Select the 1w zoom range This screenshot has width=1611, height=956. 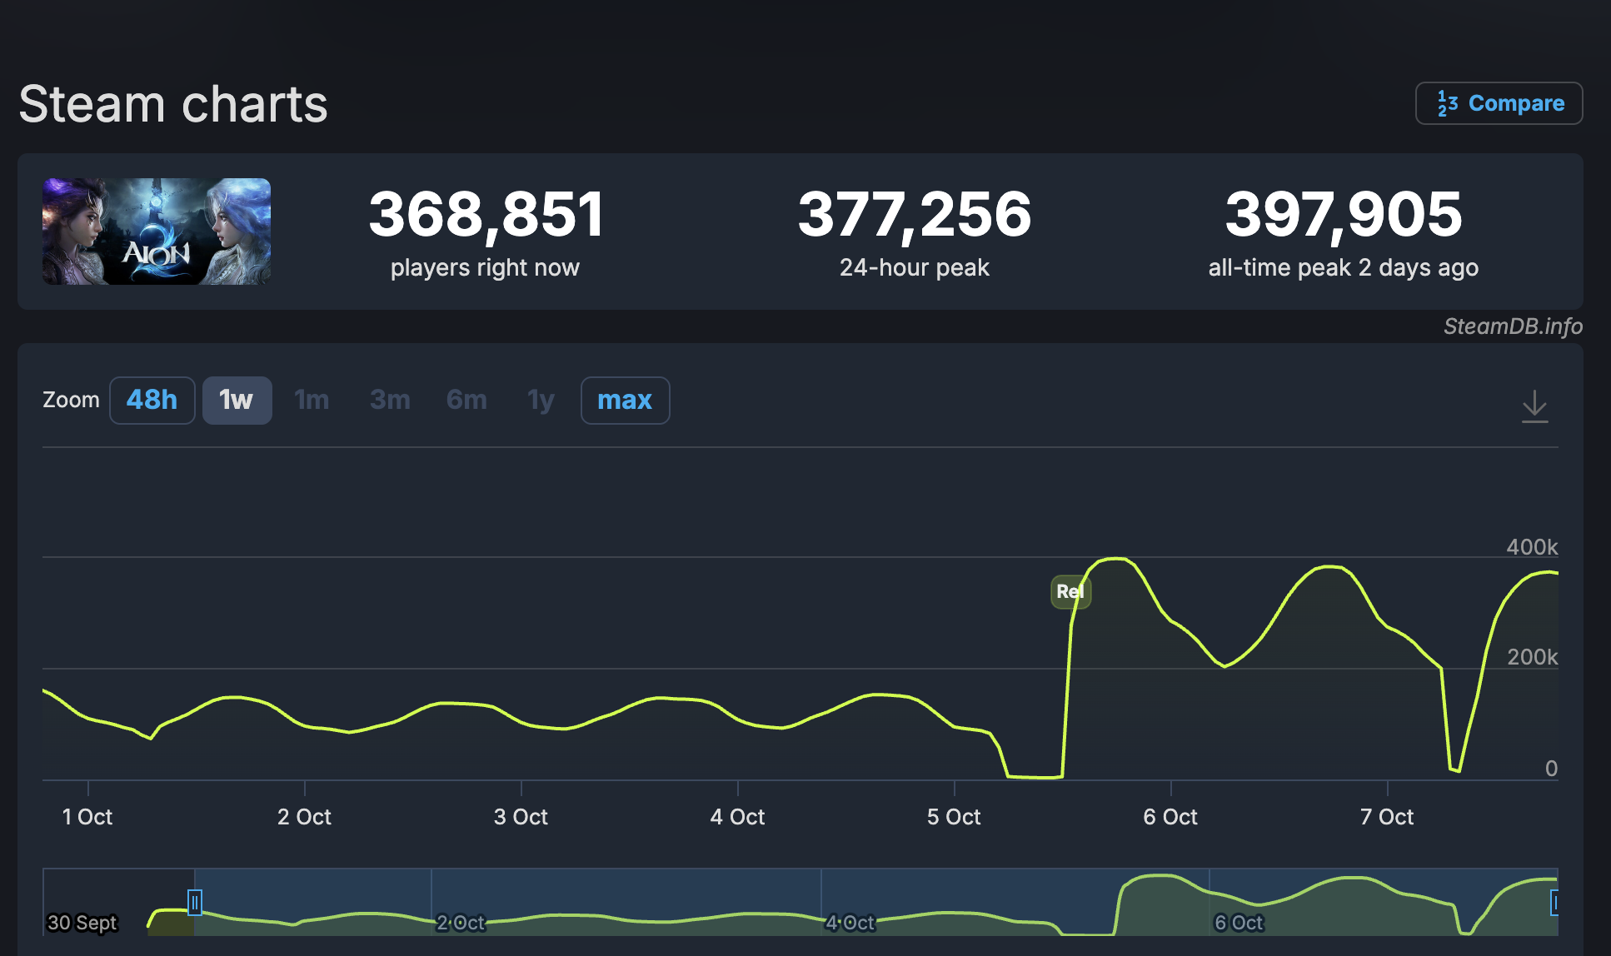point(237,401)
